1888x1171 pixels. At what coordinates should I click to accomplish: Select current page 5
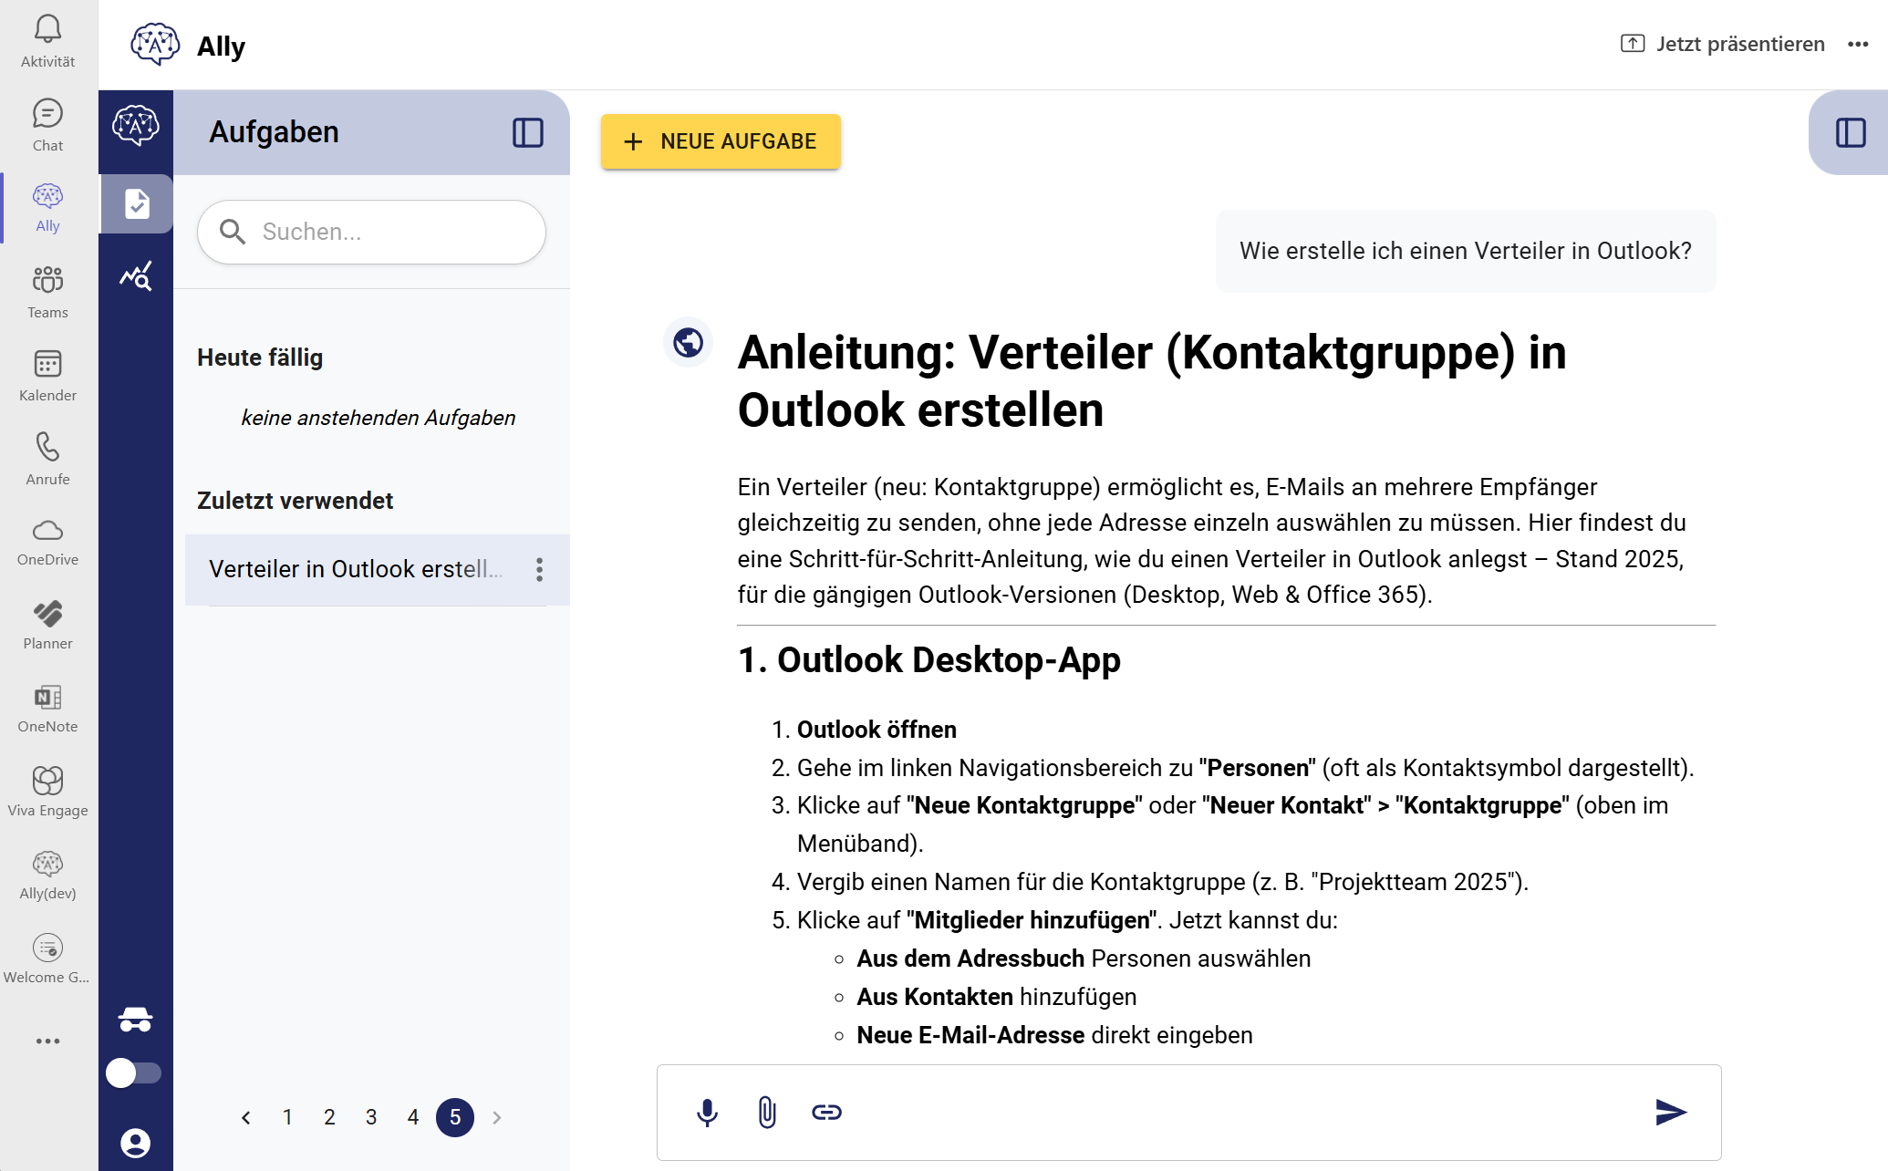click(455, 1117)
